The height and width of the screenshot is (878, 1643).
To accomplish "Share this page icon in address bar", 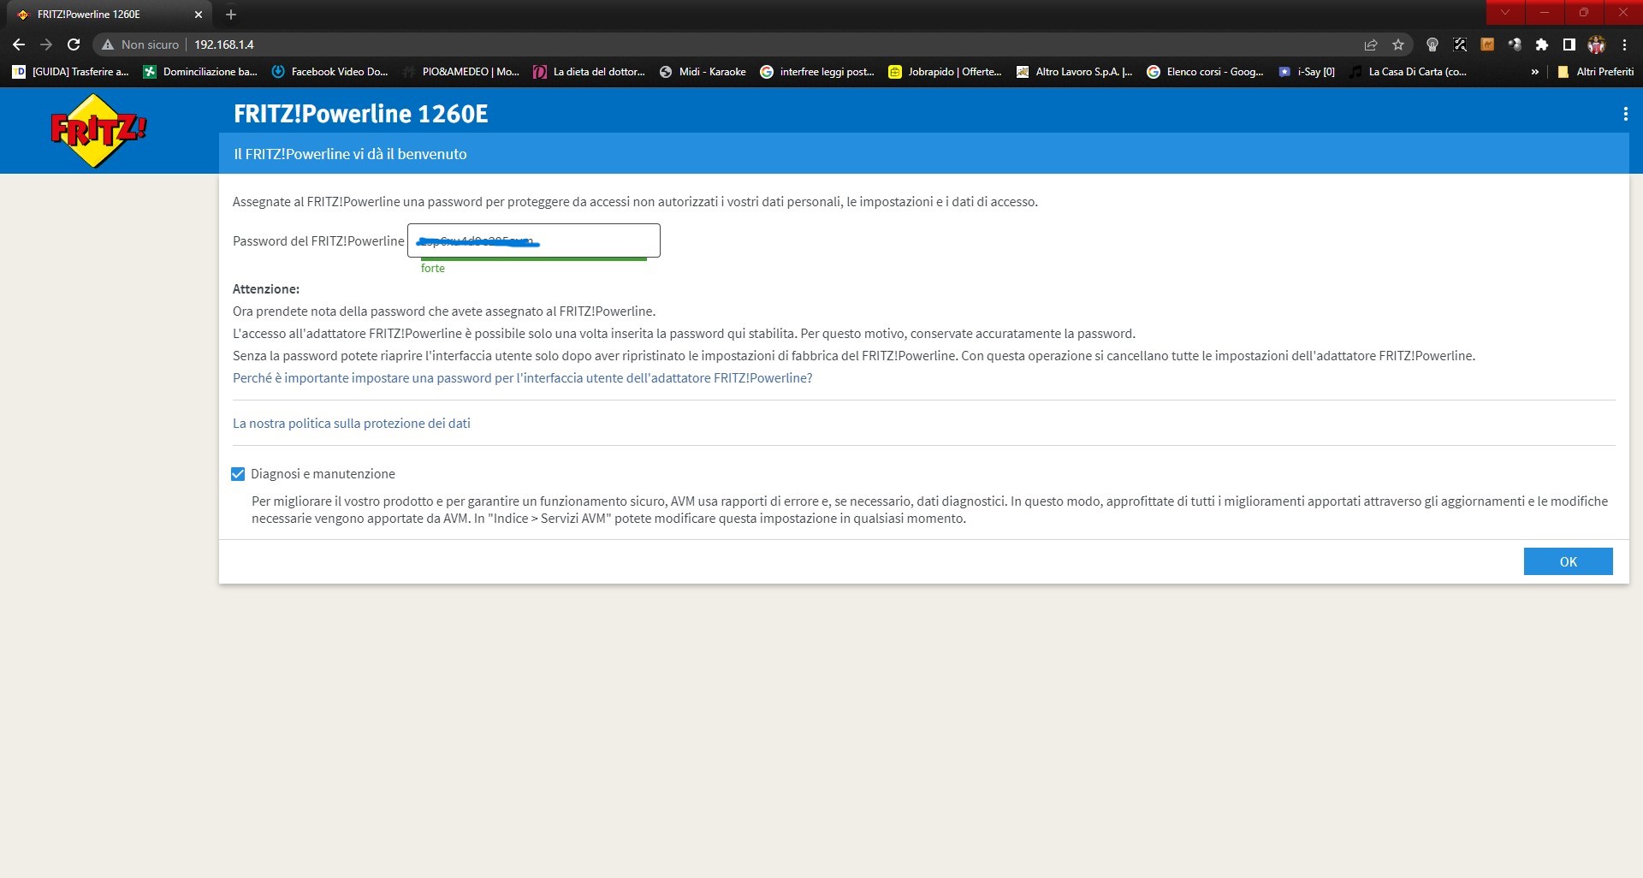I will coord(1371,44).
